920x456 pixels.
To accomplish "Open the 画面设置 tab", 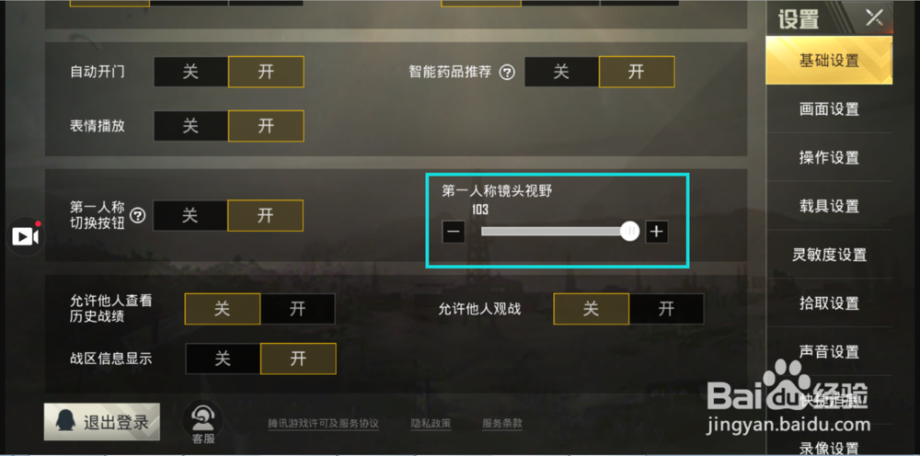I will coord(829,109).
